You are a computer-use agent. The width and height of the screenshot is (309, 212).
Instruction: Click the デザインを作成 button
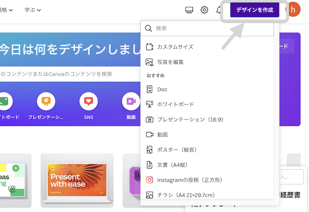pos(255,10)
